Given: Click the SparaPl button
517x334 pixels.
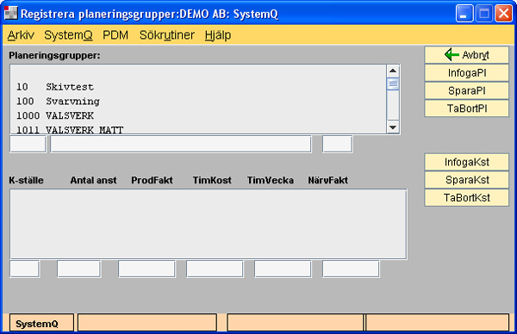Looking at the screenshot, I should pyautogui.click(x=466, y=90).
